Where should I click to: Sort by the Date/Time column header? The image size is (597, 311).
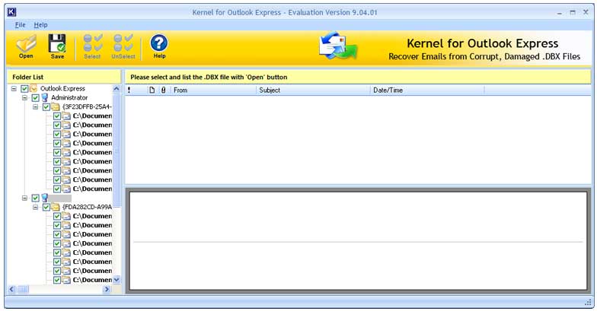coord(427,90)
